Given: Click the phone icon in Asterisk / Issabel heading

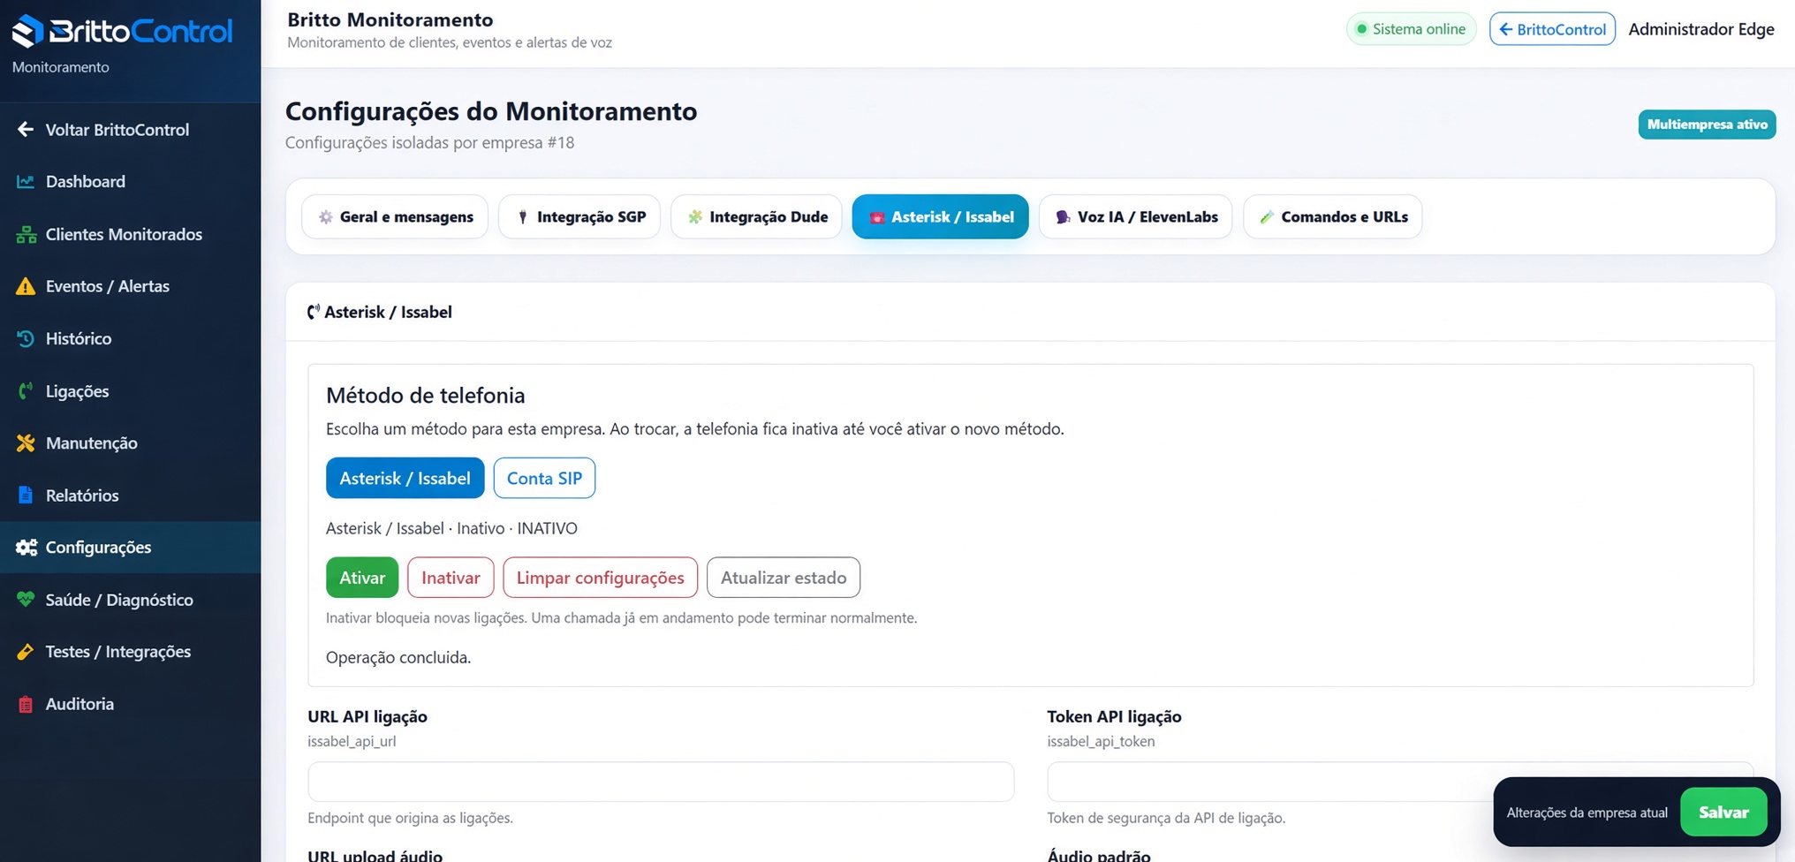Looking at the screenshot, I should tap(313, 312).
